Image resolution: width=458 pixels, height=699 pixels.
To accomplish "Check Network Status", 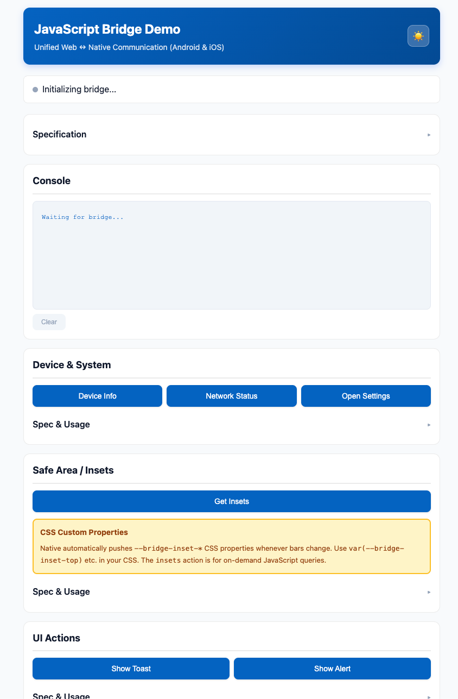I will [232, 396].
